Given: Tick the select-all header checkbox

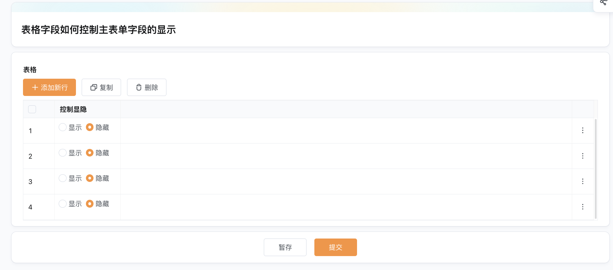Looking at the screenshot, I should coord(32,109).
